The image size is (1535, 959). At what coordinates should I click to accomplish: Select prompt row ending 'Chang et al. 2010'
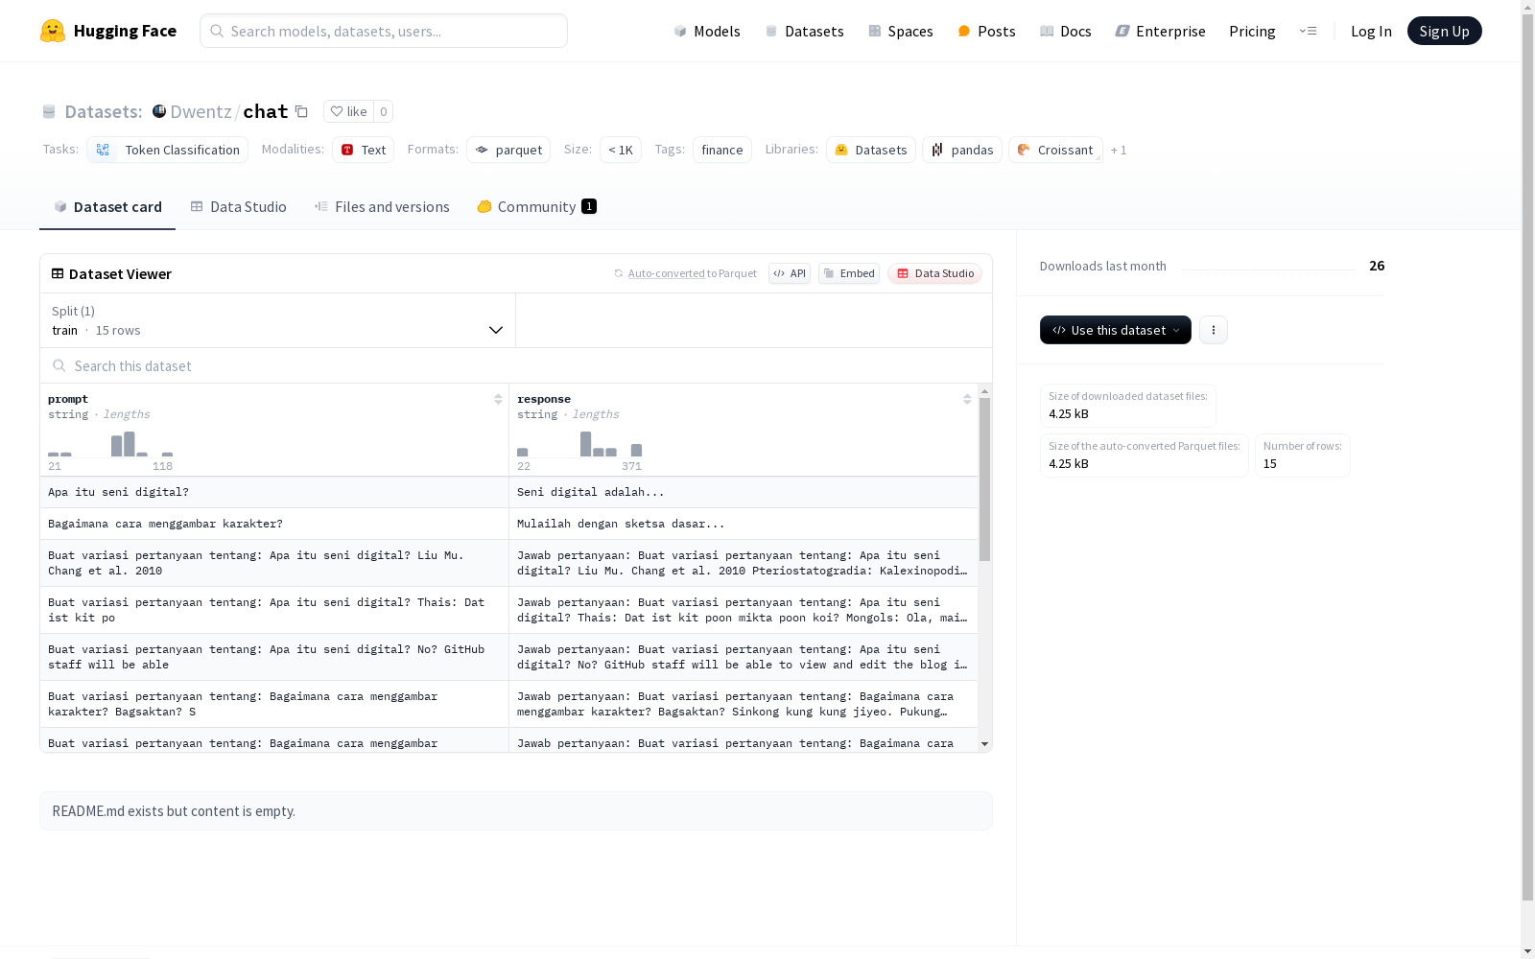[x=274, y=563]
